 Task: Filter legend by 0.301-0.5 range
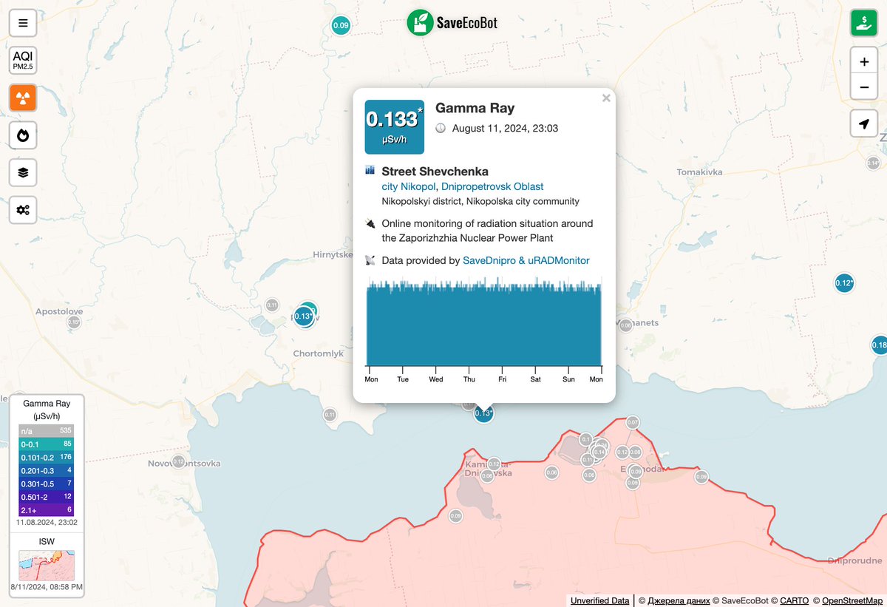tap(46, 484)
